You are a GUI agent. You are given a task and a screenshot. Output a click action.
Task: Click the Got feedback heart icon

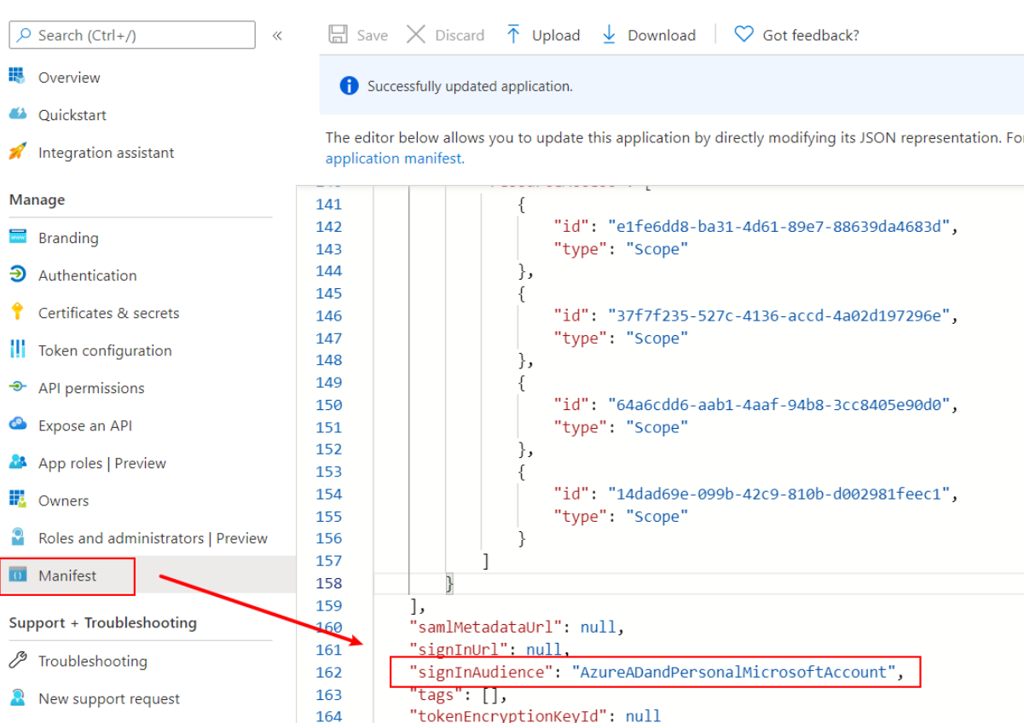[x=744, y=35]
